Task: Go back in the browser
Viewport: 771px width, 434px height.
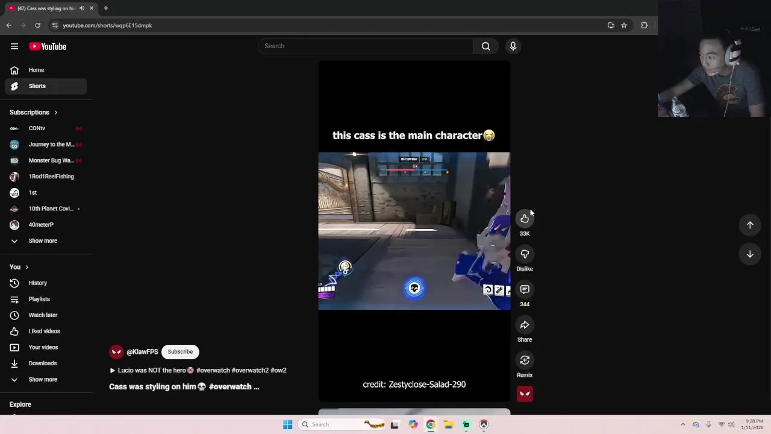Action: tap(9, 25)
